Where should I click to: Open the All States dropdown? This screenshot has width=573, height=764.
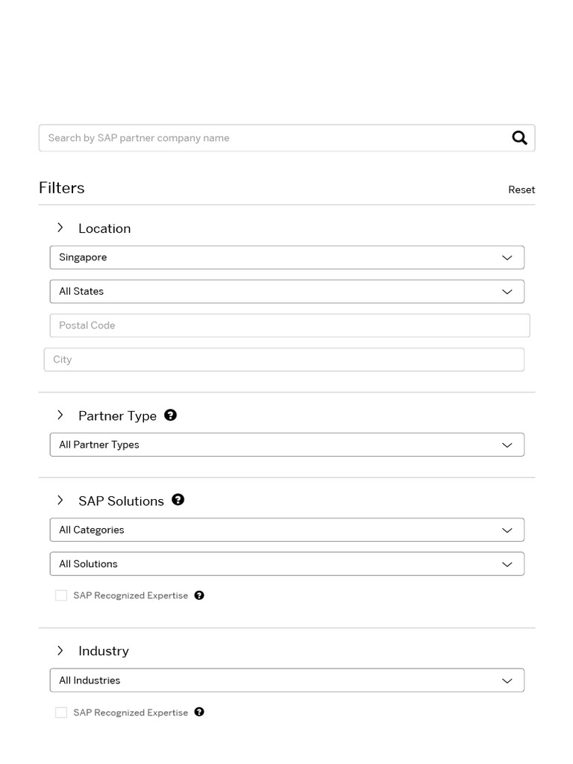coord(286,292)
